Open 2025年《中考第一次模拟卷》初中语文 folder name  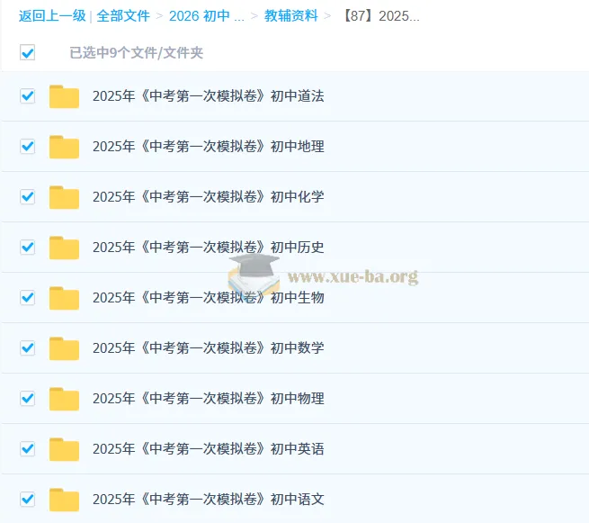click(x=209, y=500)
